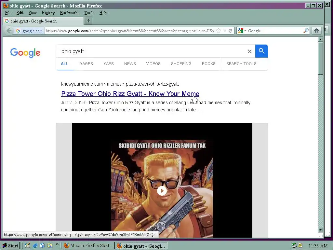
Task: Switch to IMAGES results
Action: (x=86, y=64)
